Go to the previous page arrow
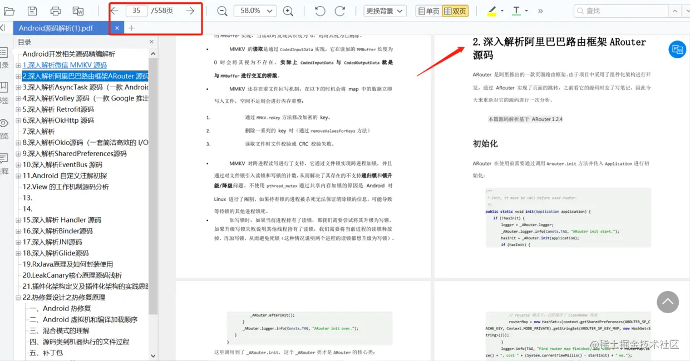 click(x=114, y=11)
